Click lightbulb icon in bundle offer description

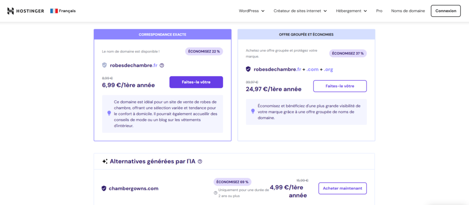pos(253,111)
